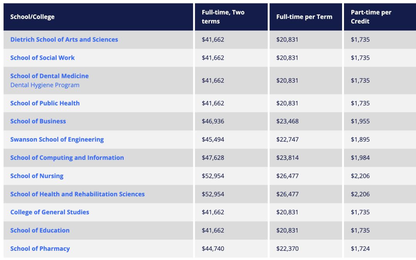This screenshot has width=416, height=260.
Task: Select the $46,936 School of Business tuition cell
Action: (x=213, y=121)
